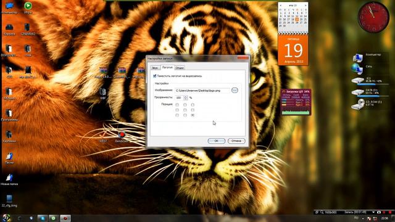Select the first WinRAR archive icon on desktop
Image resolution: width=395 pixels, height=222 pixels.
103,73
